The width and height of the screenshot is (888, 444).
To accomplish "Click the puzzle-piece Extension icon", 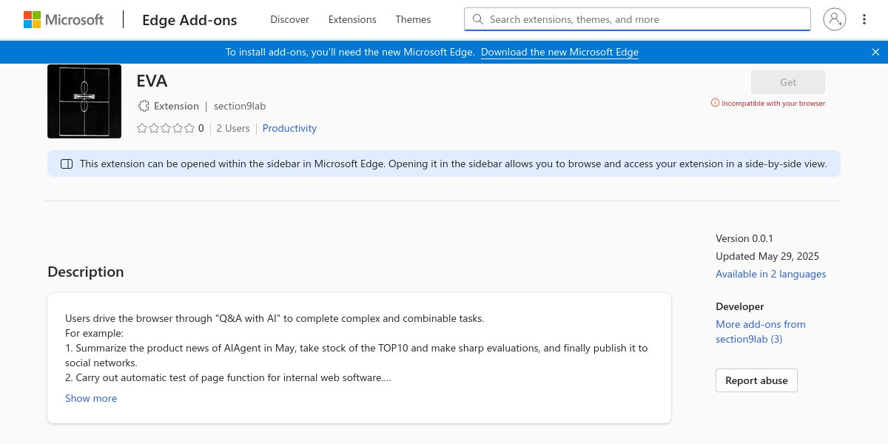I will coord(144,106).
